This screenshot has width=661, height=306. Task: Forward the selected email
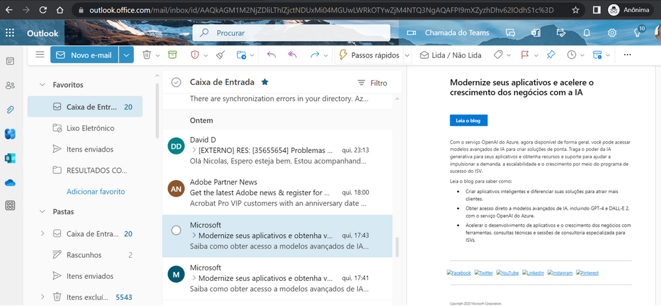tap(315, 55)
